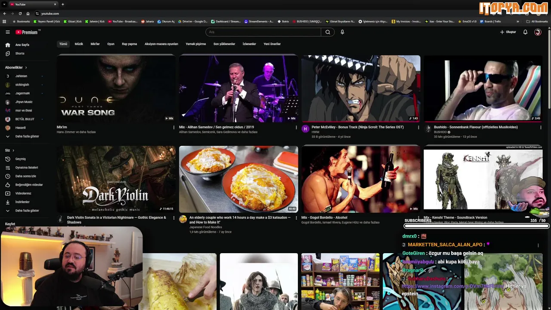
Task: Select the Yeni öneriler chip
Action: 272,44
